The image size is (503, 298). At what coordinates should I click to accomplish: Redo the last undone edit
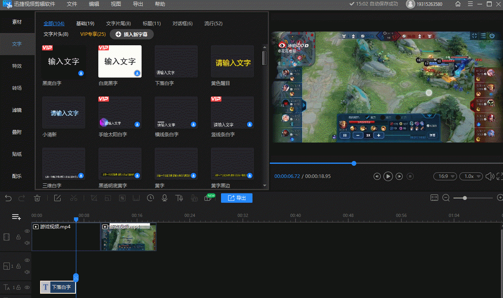[x=22, y=198]
